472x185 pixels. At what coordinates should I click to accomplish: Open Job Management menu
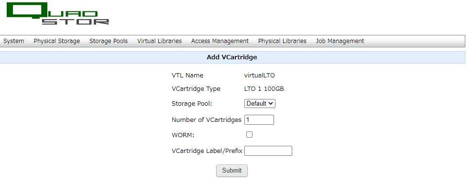pyautogui.click(x=340, y=41)
